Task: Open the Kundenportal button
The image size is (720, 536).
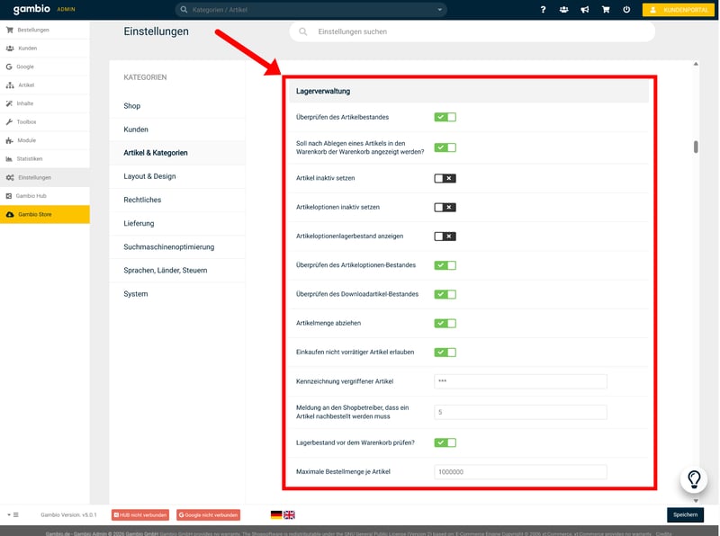Action: (x=679, y=10)
